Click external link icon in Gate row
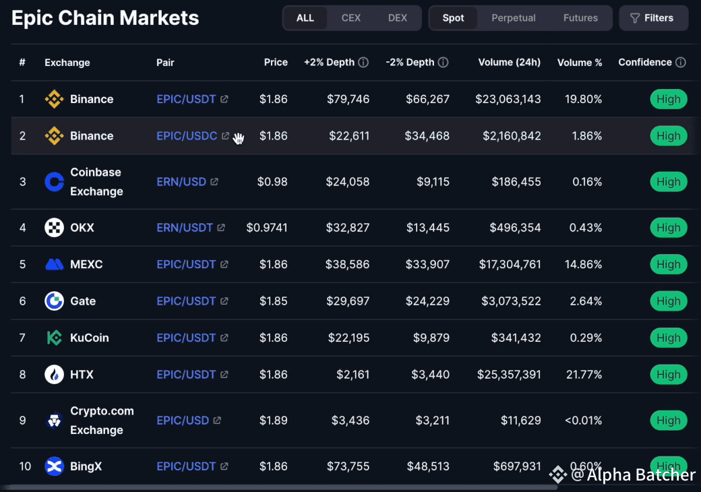The width and height of the screenshot is (701, 492). pos(224,301)
